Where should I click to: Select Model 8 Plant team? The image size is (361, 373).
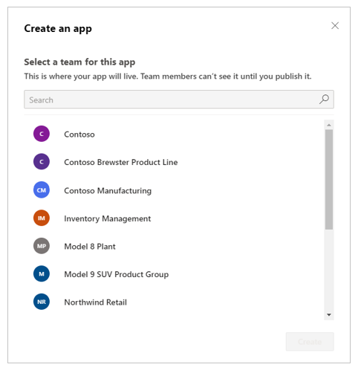click(173, 246)
